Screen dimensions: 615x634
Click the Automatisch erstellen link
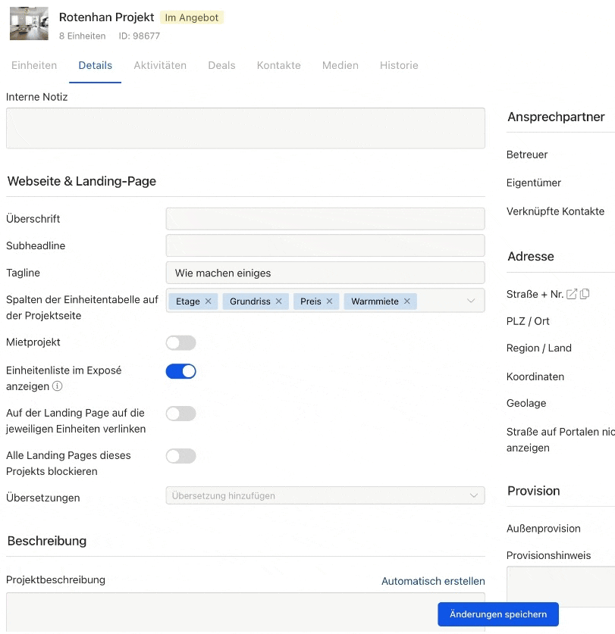point(433,581)
